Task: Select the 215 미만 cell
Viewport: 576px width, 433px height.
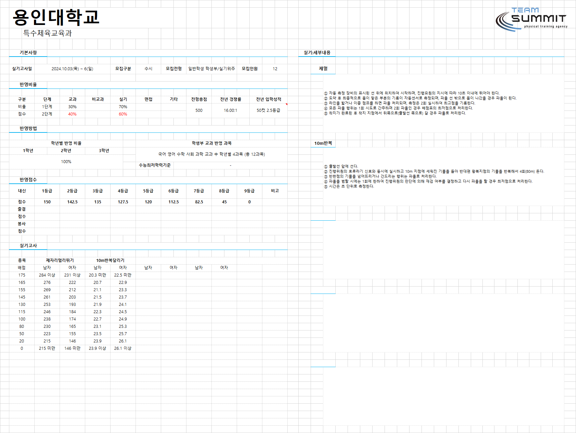Action: click(x=47, y=348)
